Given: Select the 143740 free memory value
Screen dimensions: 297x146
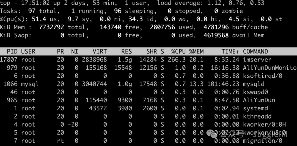Looking at the screenshot, I should click(111, 27).
